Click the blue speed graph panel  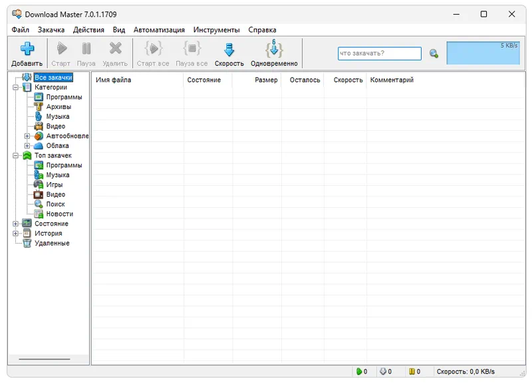tap(483, 53)
